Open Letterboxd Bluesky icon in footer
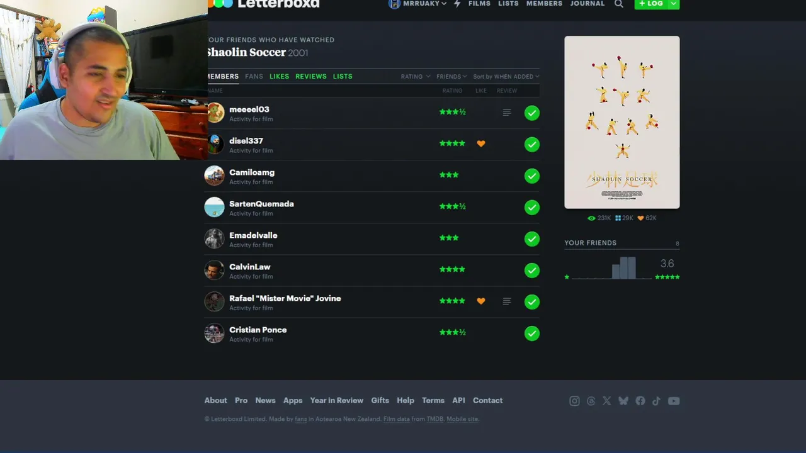The image size is (806, 453). pos(623,401)
